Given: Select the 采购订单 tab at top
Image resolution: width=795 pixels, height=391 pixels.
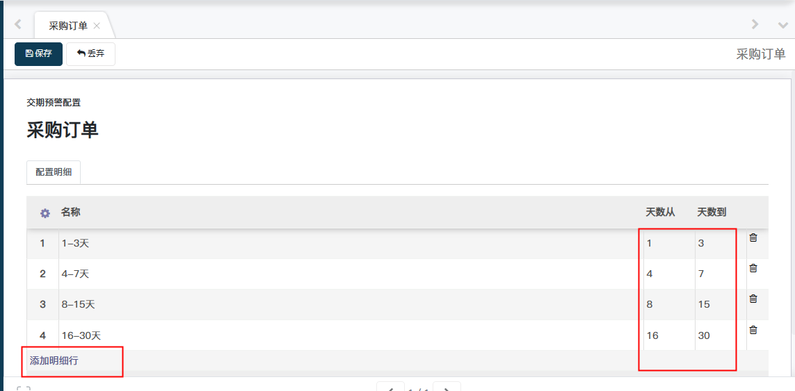Looking at the screenshot, I should 67,26.
